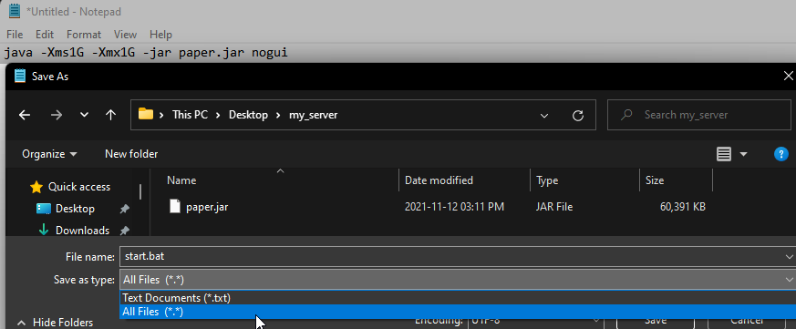Select Quick access in the navigation pane
Viewport: 796px width, 329px height.
tap(78, 187)
